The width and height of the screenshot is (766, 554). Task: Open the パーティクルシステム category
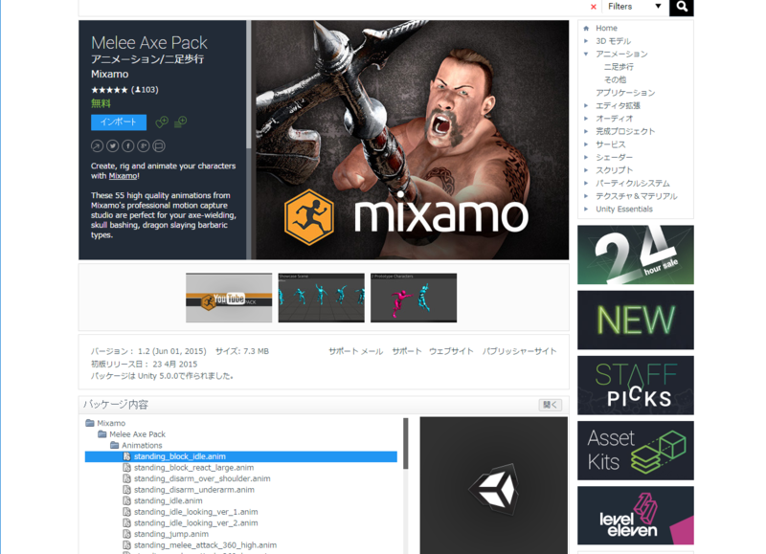(633, 183)
